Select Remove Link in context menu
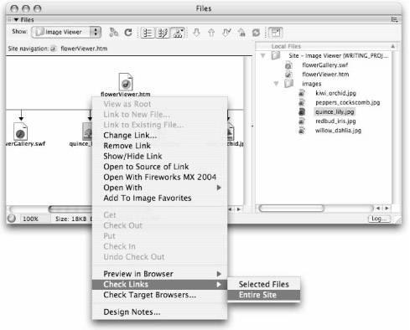This screenshot has width=410, height=330. (127, 146)
